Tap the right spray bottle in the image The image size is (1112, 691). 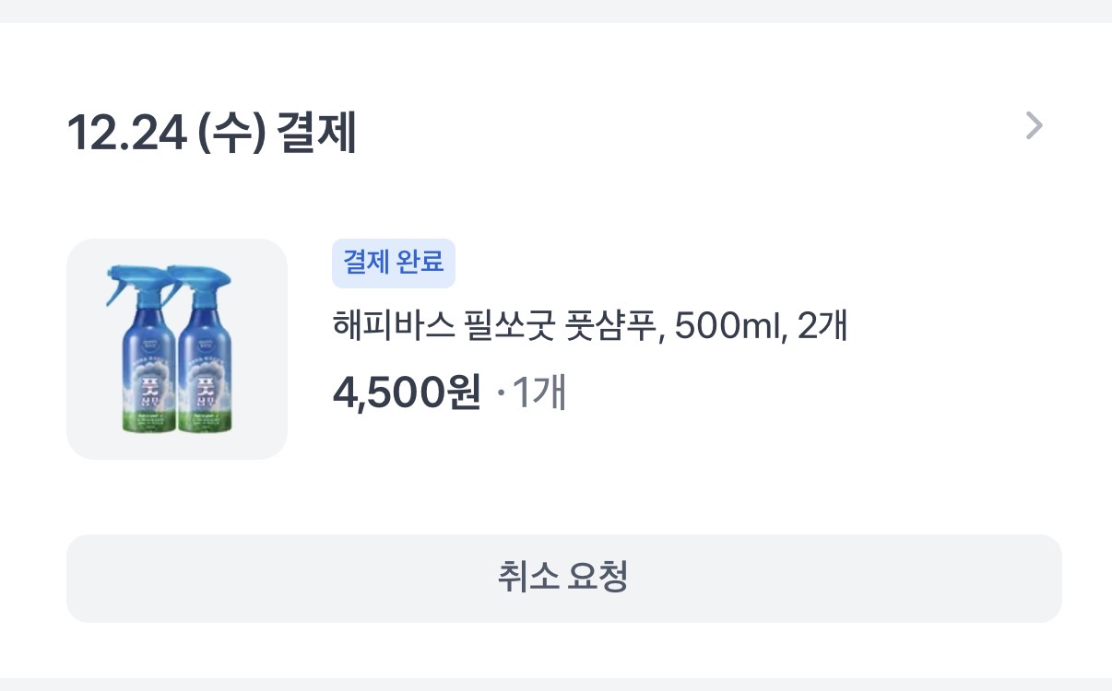(x=204, y=349)
